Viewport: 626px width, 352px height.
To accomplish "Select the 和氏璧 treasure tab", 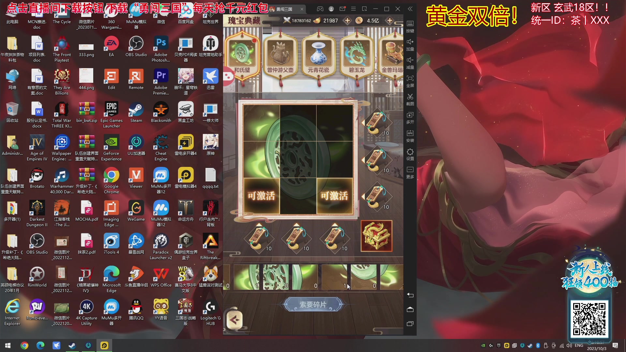I will coord(242,55).
